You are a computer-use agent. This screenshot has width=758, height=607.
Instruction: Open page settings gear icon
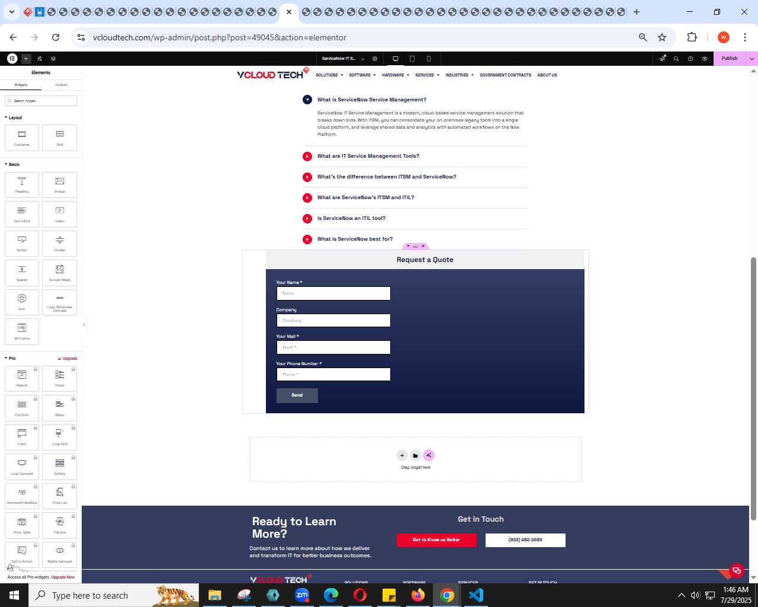pos(375,59)
